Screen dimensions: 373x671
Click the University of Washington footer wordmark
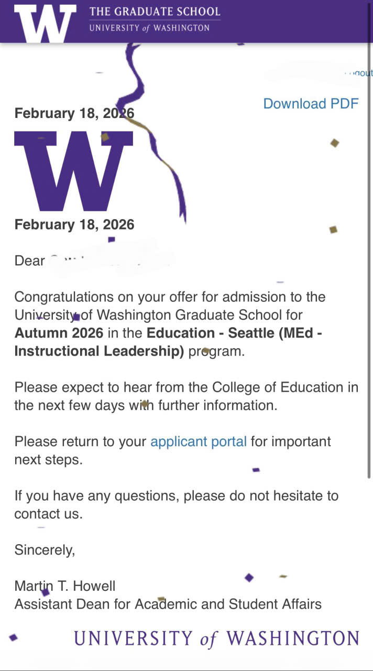click(x=216, y=638)
